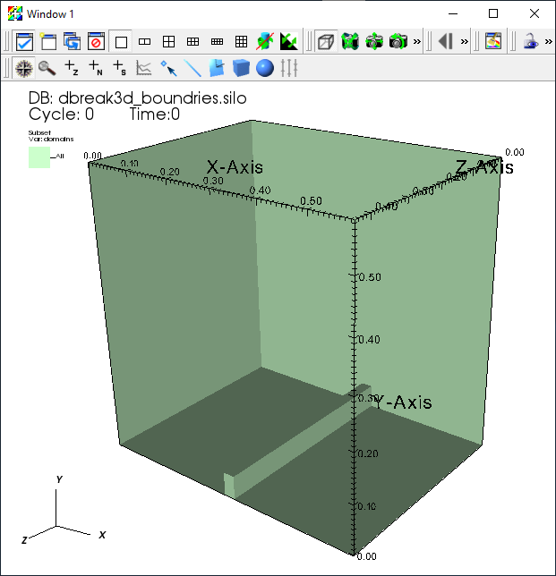Viewport: 556px width, 576px height.
Task: Toggle the perspective view cube icon
Action: point(326,41)
